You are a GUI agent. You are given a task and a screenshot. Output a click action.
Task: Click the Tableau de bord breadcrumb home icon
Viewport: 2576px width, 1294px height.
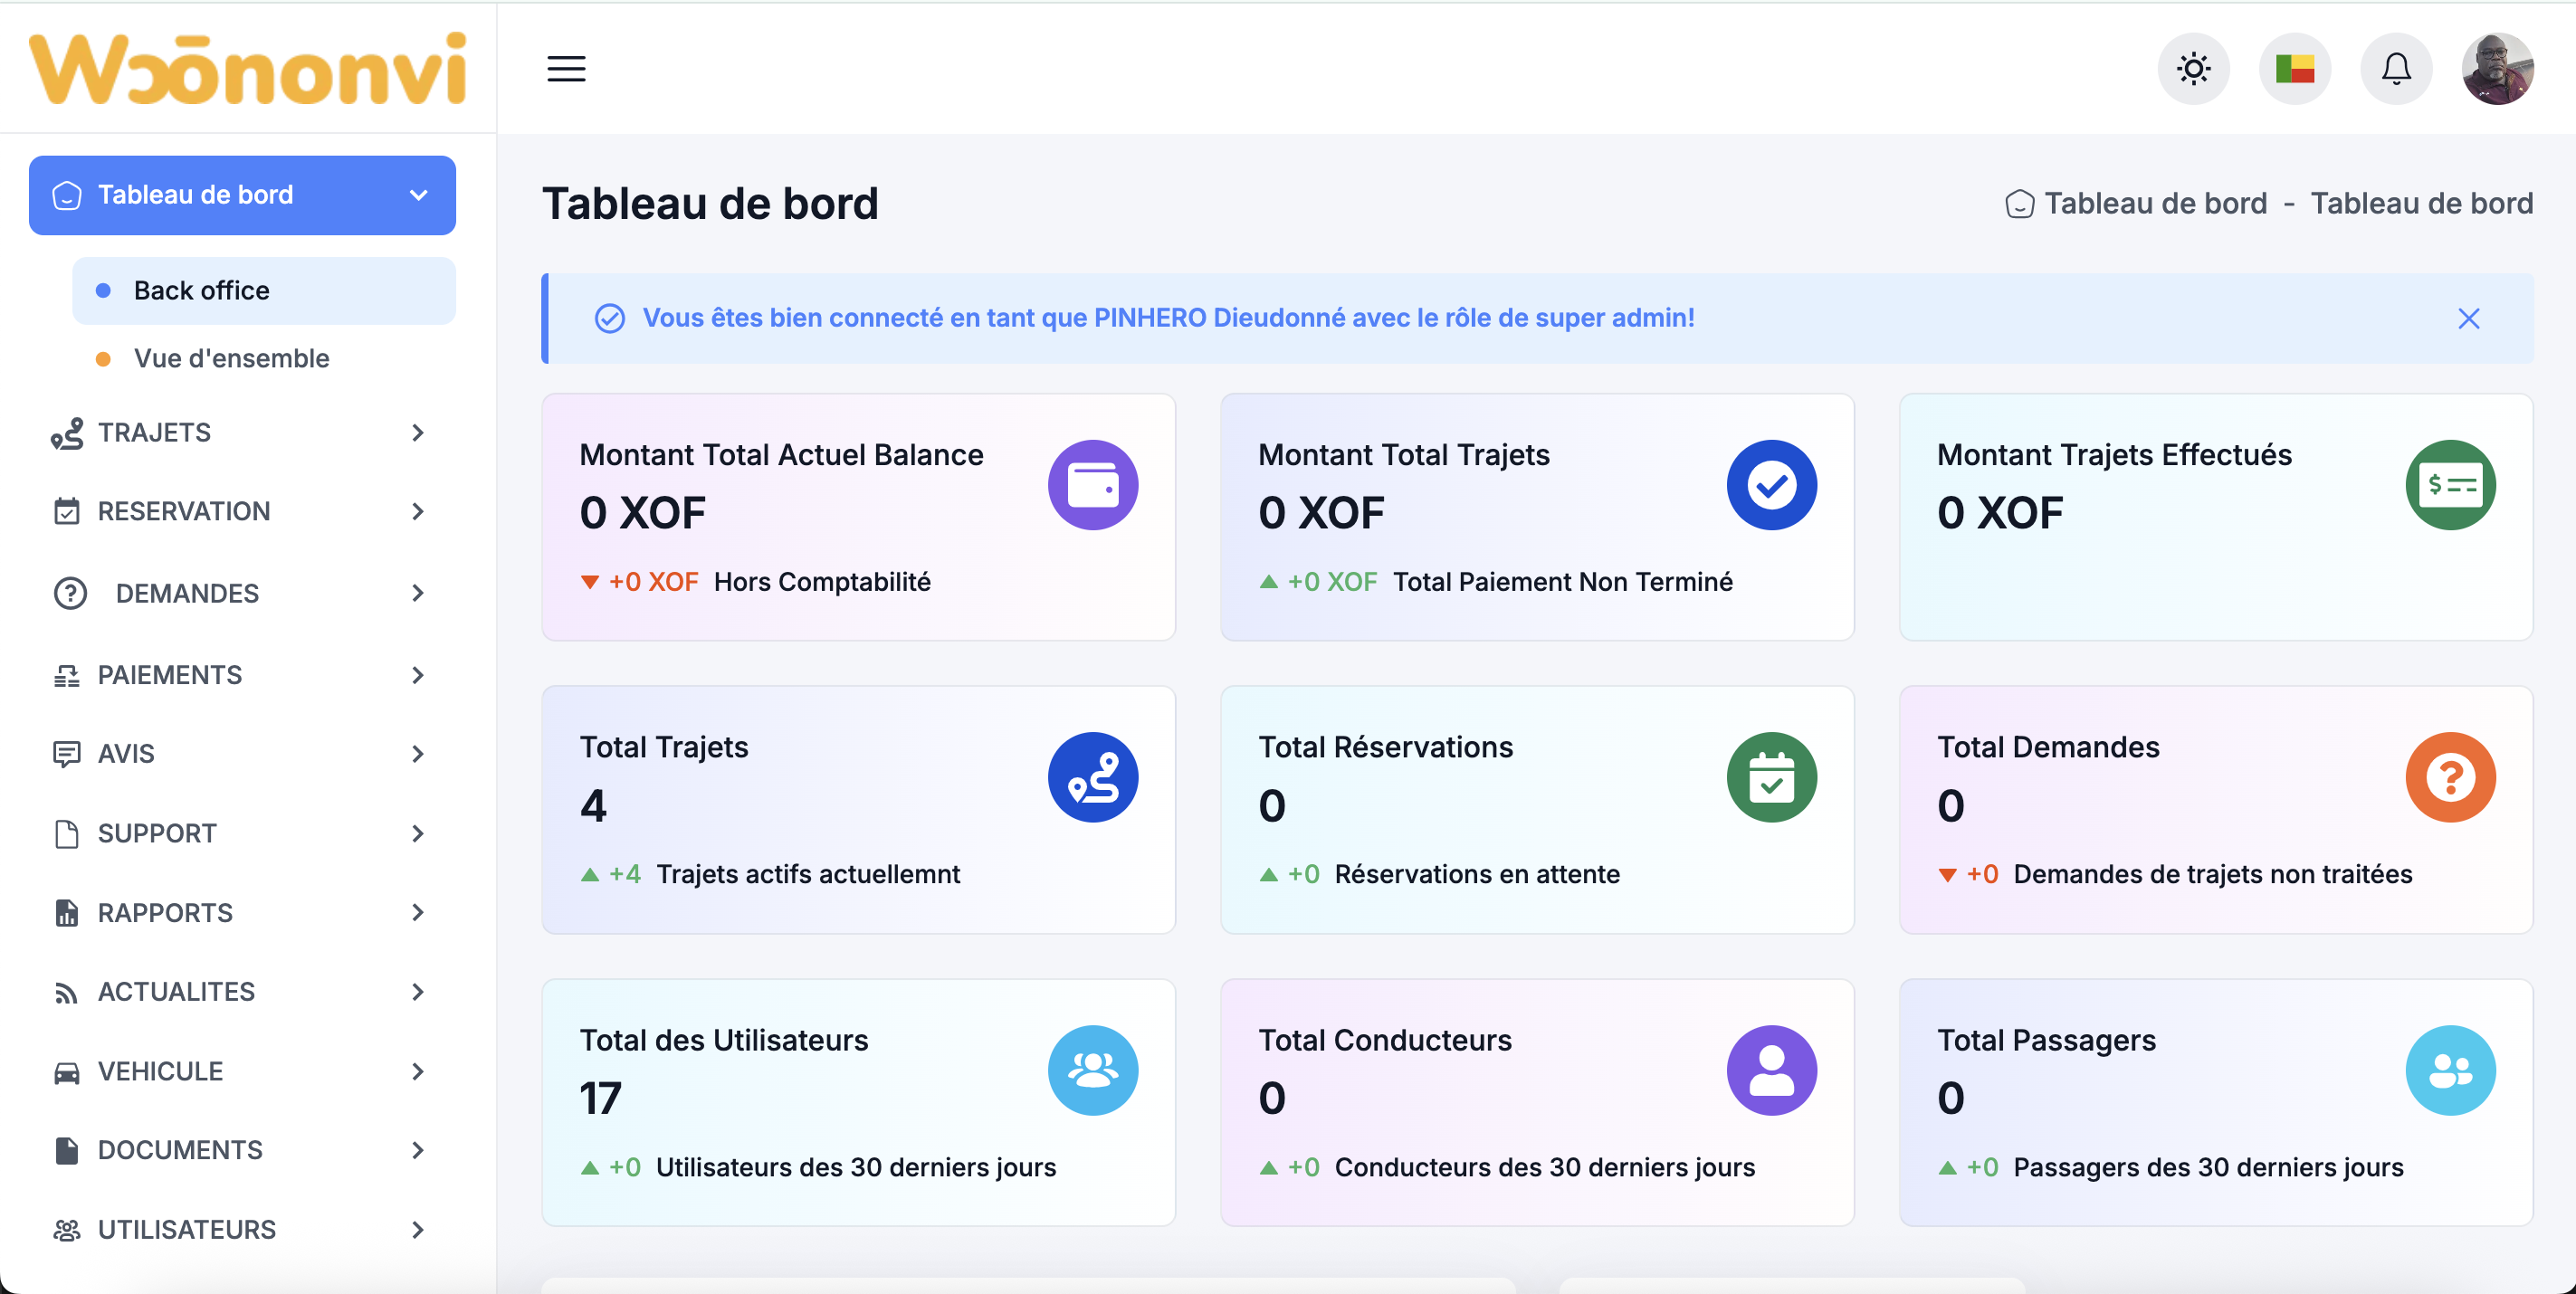click(2019, 203)
